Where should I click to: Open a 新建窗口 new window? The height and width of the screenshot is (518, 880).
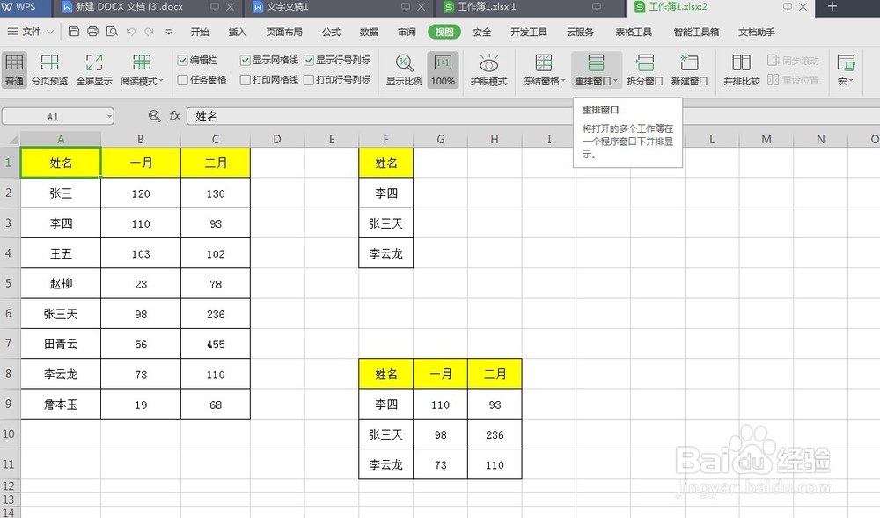[690, 70]
